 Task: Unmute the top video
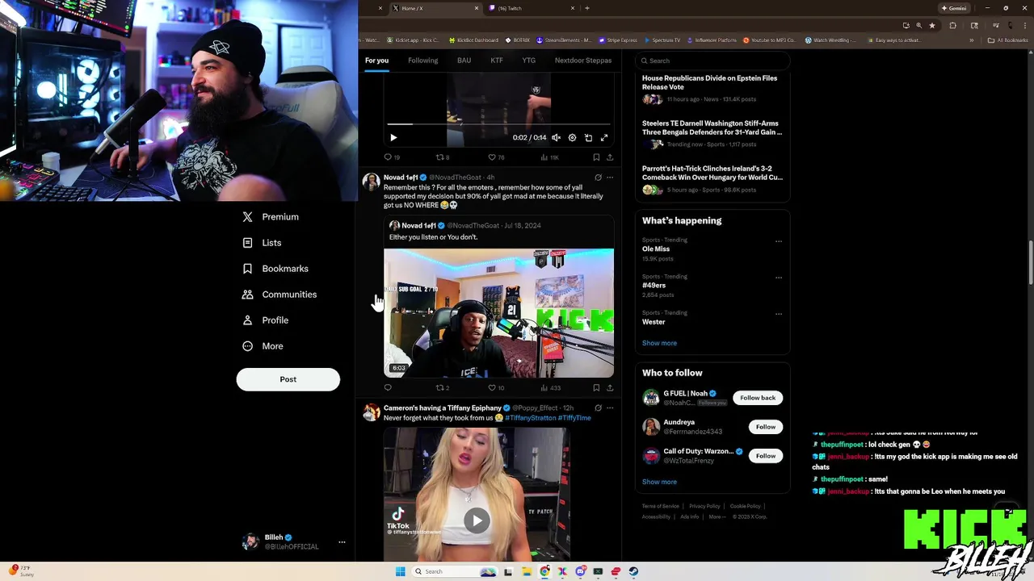pyautogui.click(x=556, y=138)
